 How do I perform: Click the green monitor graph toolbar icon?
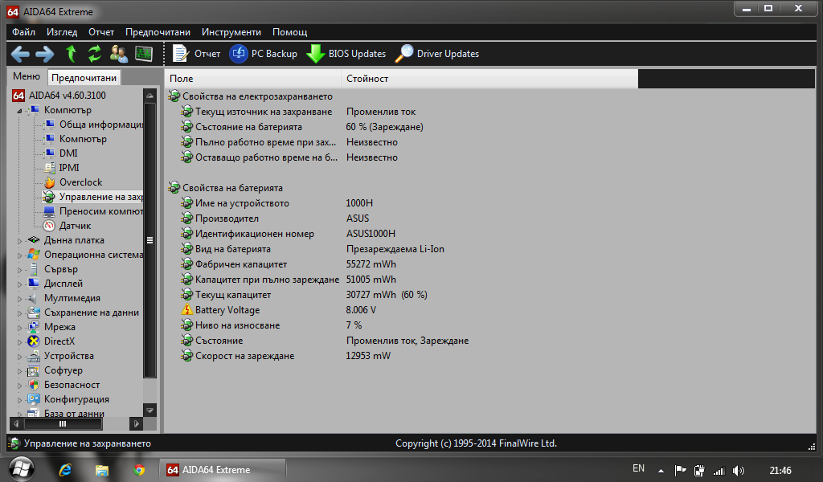(144, 54)
